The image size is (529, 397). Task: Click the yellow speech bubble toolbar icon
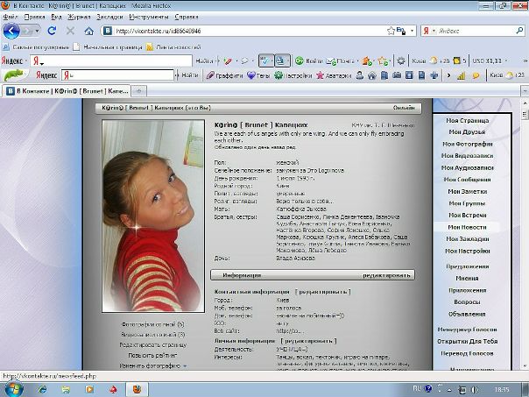tap(476, 75)
